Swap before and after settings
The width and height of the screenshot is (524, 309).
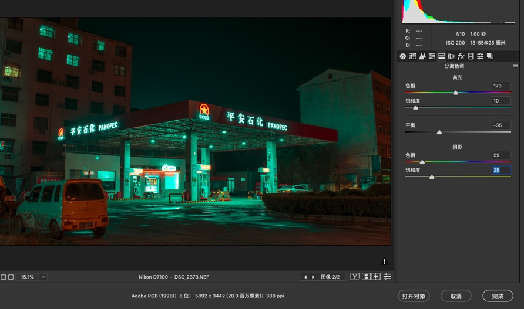point(366,277)
